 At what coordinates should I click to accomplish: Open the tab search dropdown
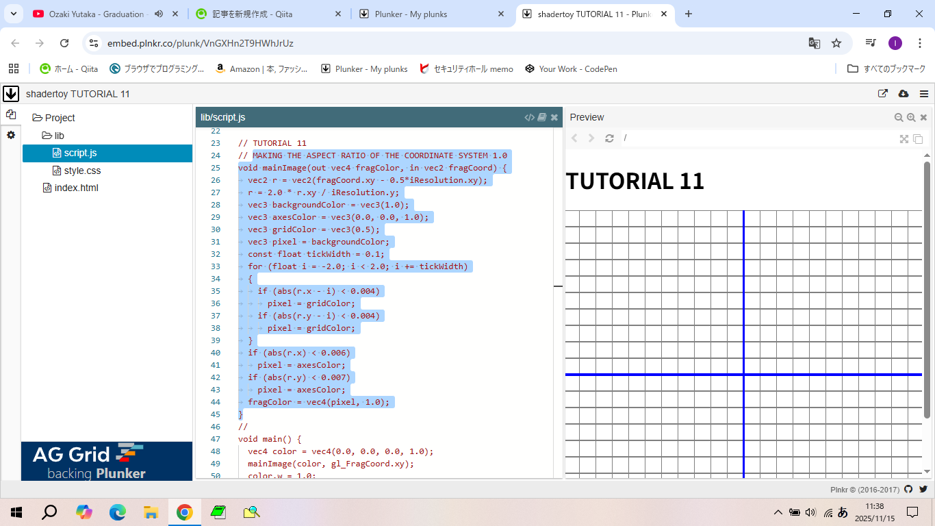[12, 14]
